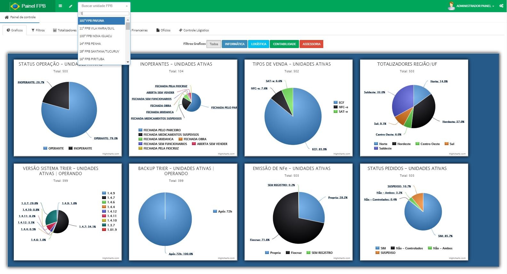Hide the Nordeste region legend item

(x=401, y=144)
